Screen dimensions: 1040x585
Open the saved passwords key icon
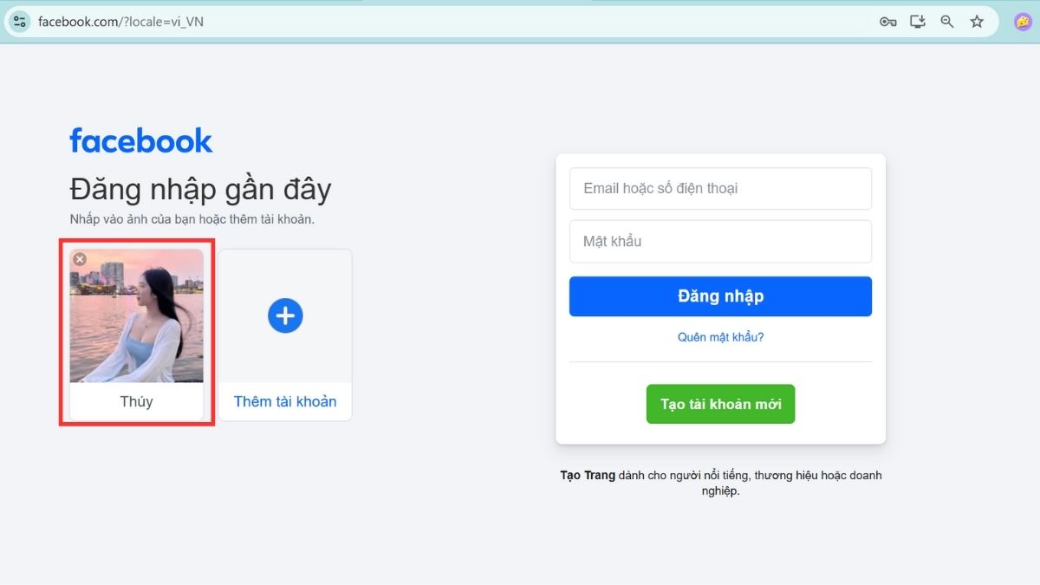tap(887, 22)
